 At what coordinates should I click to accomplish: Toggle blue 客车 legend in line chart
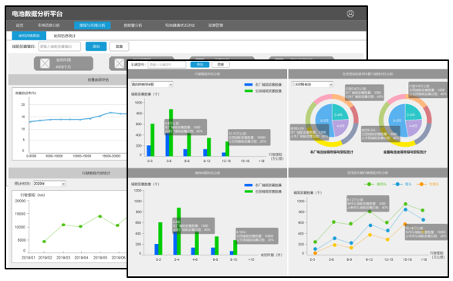click(x=402, y=185)
